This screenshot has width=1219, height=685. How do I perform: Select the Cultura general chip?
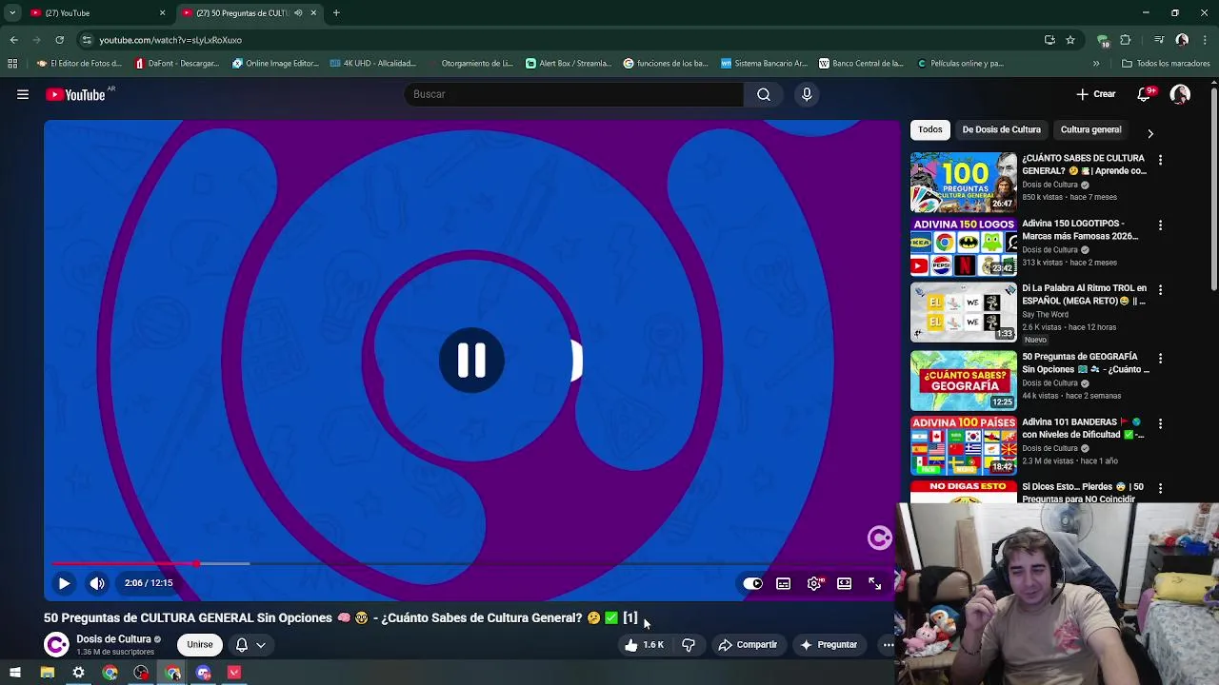point(1090,129)
